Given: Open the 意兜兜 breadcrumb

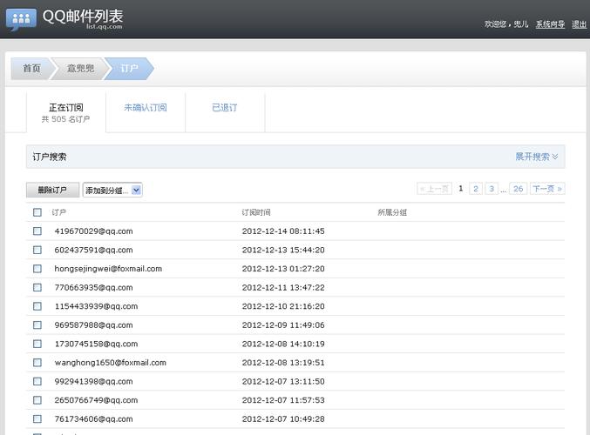Looking at the screenshot, I should click(x=80, y=69).
